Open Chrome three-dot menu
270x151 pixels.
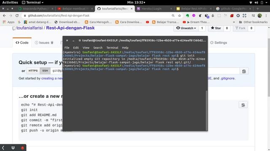266,16
